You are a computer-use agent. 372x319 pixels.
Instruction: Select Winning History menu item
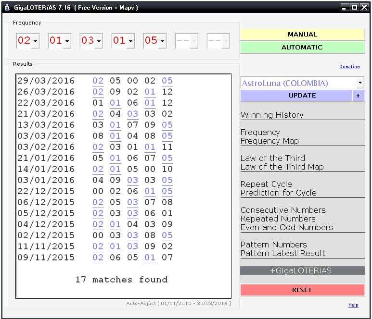click(x=272, y=115)
